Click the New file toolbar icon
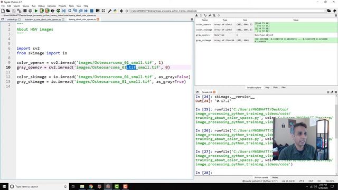The image size is (338, 190). click(3, 11)
